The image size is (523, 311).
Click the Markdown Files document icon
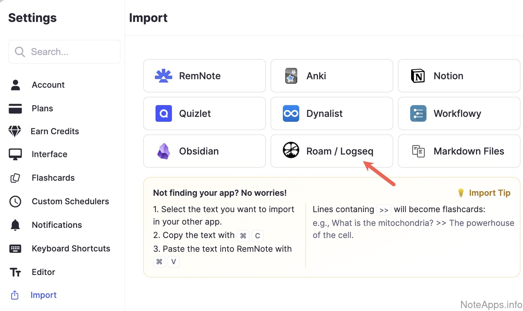click(x=418, y=151)
